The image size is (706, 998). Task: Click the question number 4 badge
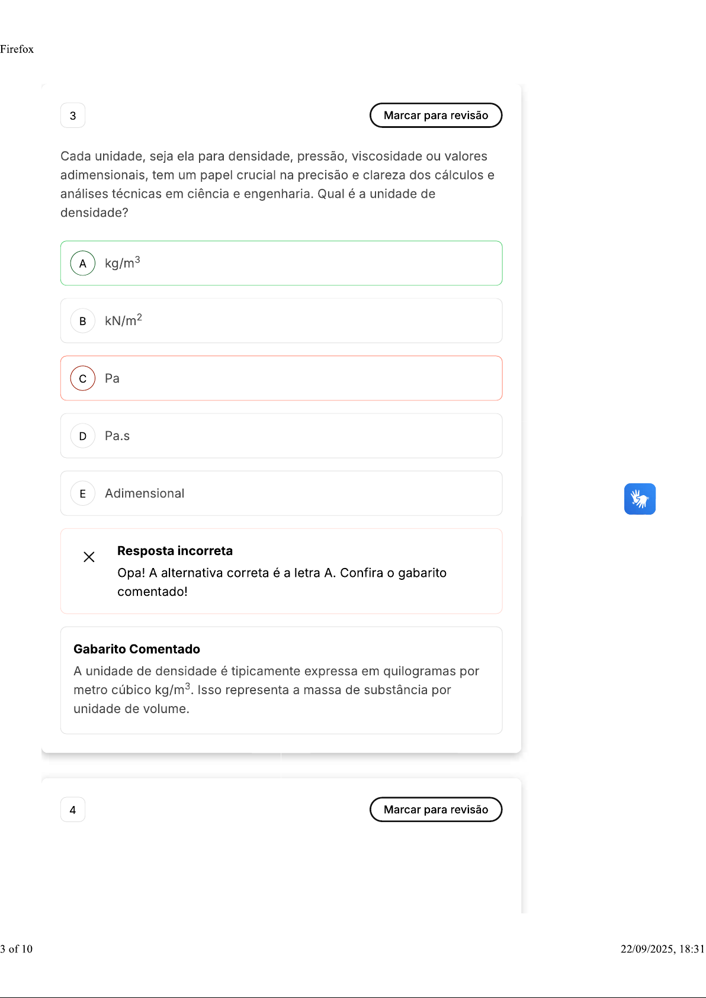[73, 810]
